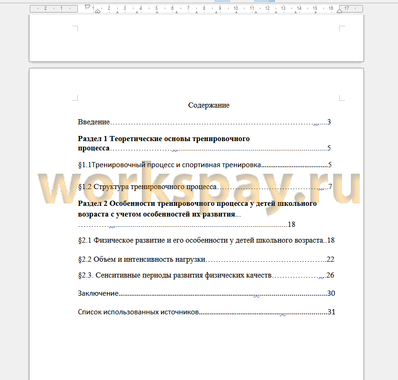Click the left indent marker on the ruler

tap(98, 11)
